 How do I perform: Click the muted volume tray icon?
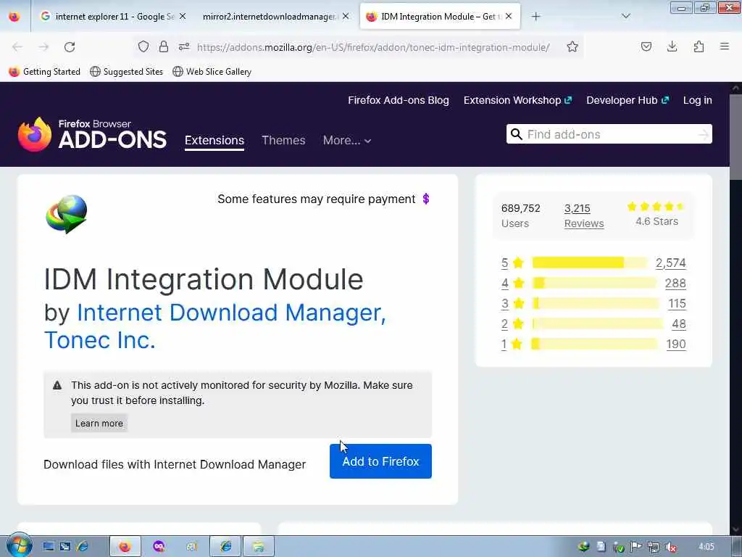pyautogui.click(x=670, y=547)
